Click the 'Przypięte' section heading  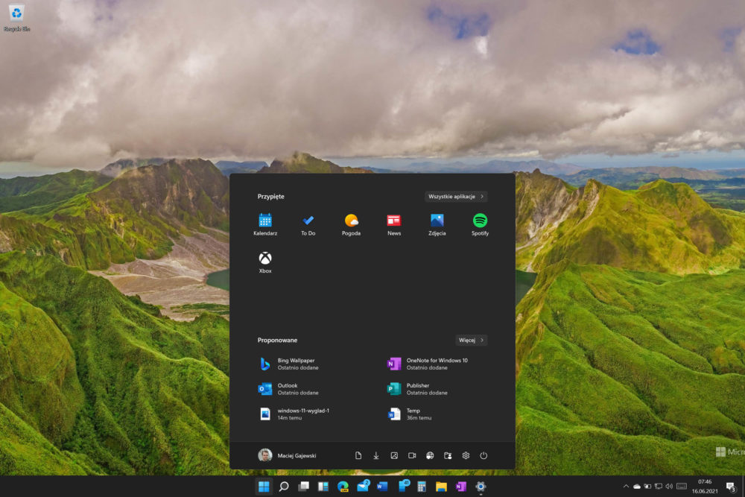pos(271,196)
